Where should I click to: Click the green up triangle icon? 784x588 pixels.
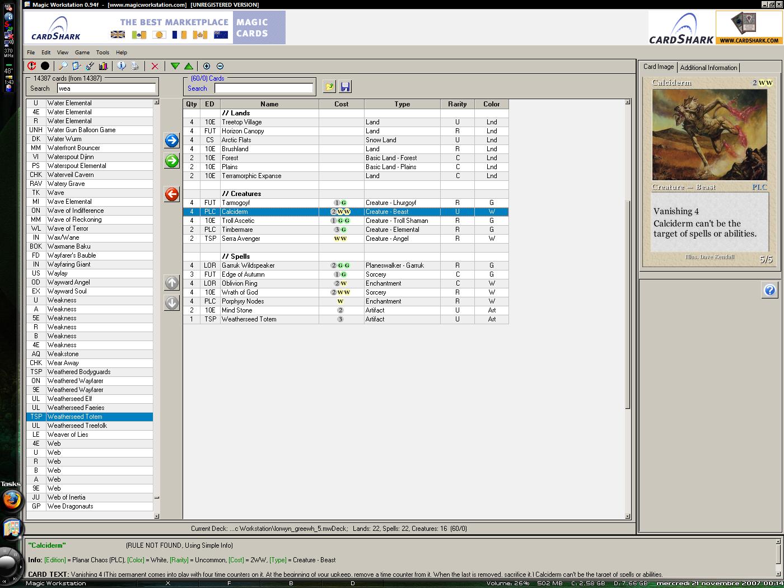(189, 66)
